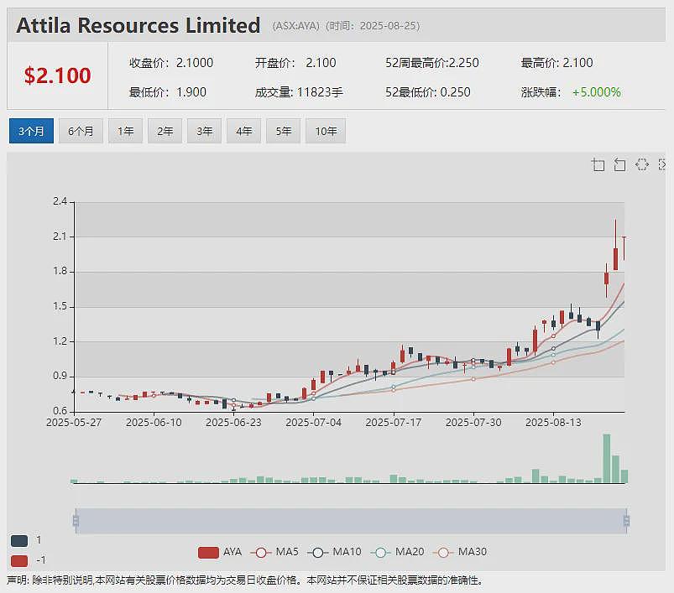
Task: Toggle the MA10 line in legend
Action: (x=334, y=552)
